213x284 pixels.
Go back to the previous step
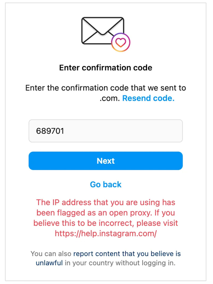click(x=106, y=184)
